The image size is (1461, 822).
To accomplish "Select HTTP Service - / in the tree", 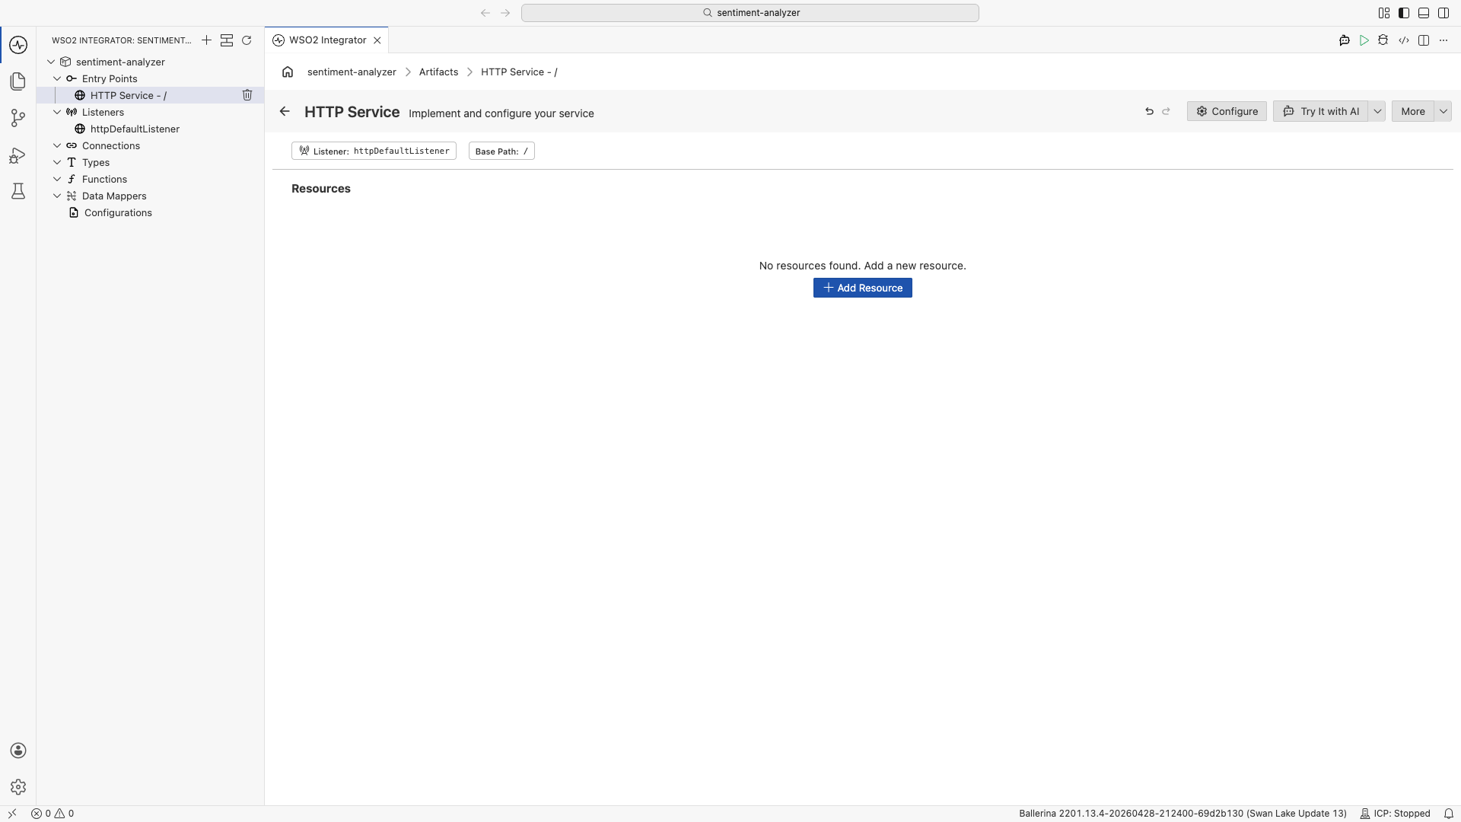I will point(151,95).
